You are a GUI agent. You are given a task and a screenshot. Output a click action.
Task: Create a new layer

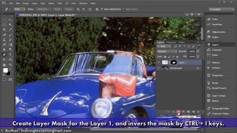coord(193,112)
